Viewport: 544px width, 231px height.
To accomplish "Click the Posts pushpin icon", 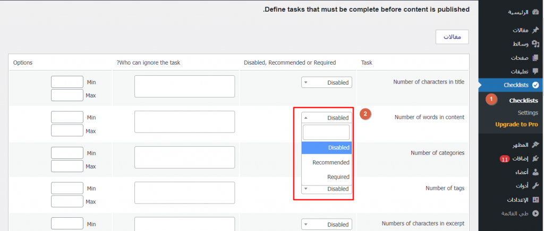I will coord(535,30).
